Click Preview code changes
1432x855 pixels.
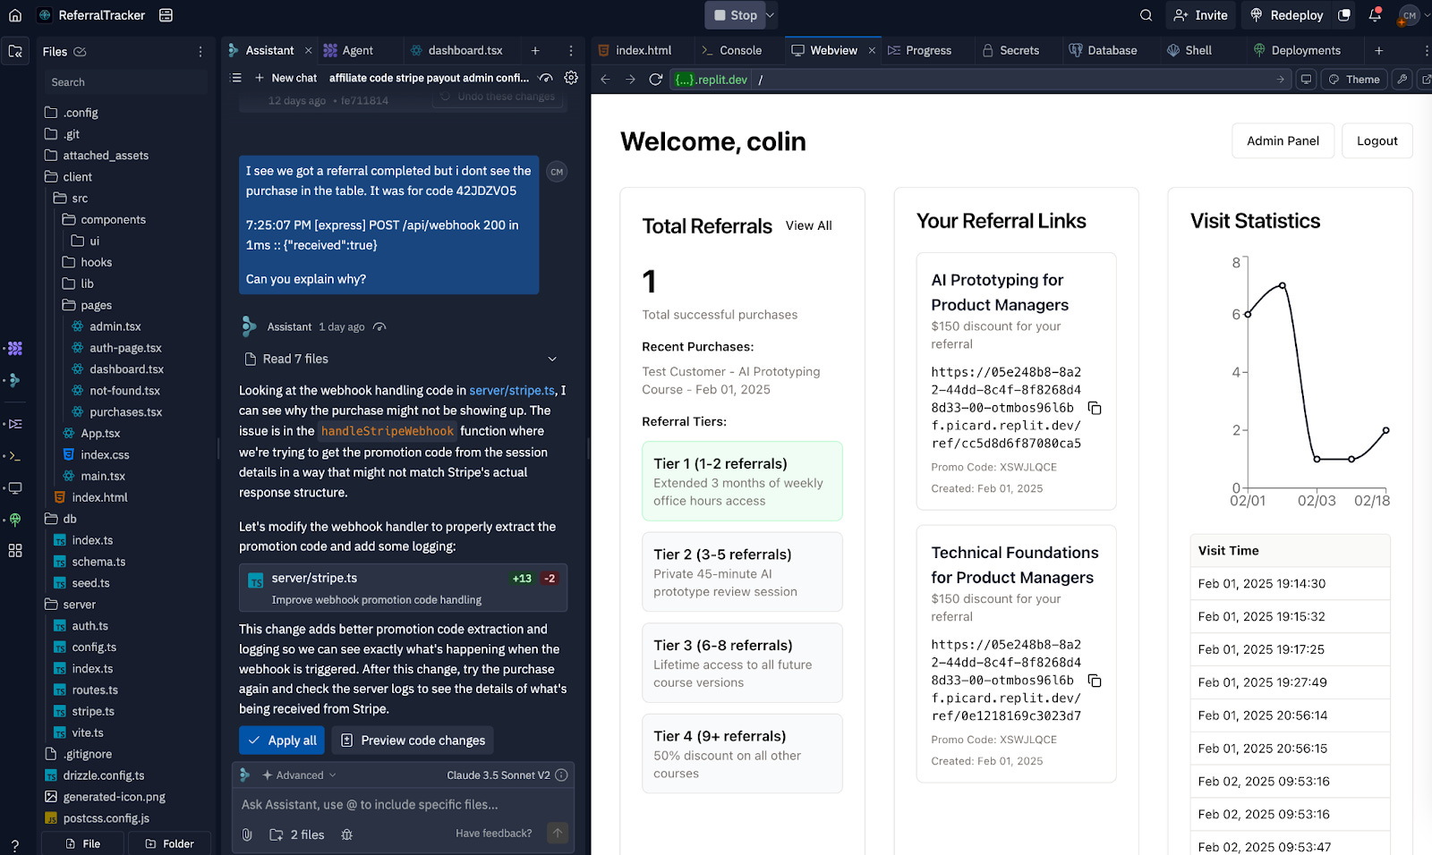[x=413, y=741]
